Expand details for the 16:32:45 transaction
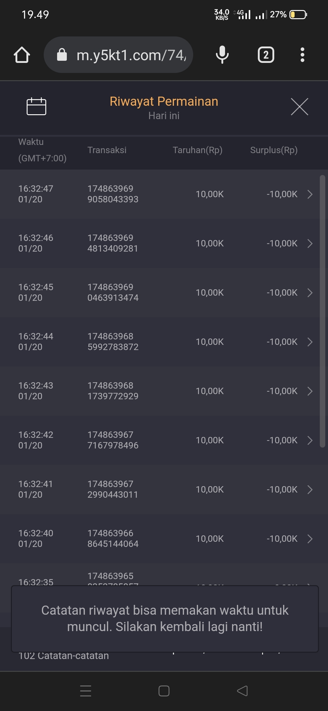 coord(310,293)
